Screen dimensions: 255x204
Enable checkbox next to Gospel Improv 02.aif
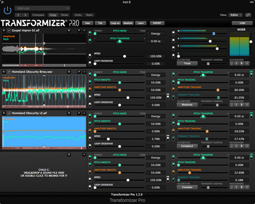click(x=8, y=31)
